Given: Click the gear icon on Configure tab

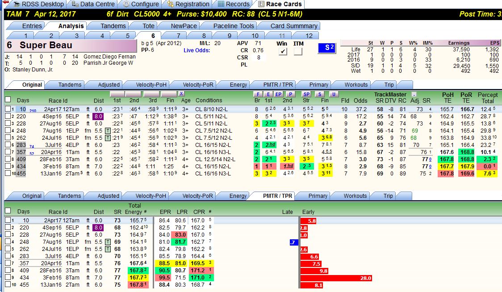Looking at the screenshot, I should click(x=126, y=4).
